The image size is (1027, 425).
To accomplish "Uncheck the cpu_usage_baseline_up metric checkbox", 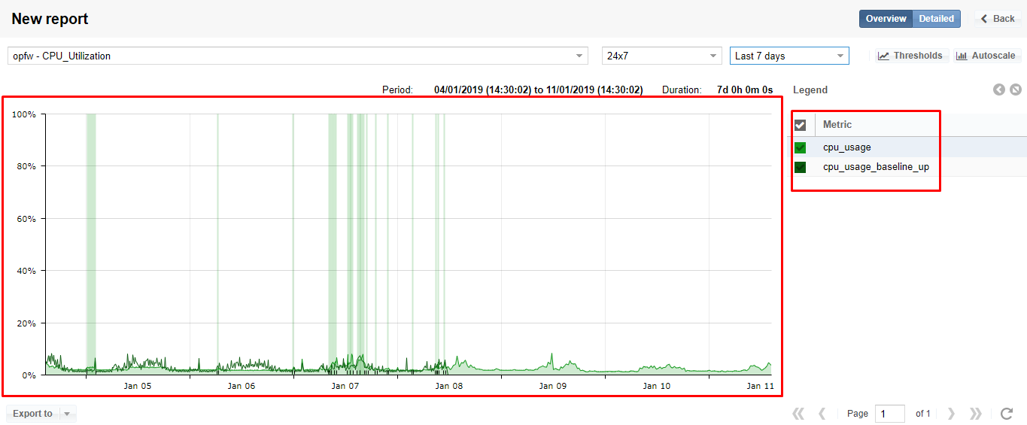I will coord(801,167).
